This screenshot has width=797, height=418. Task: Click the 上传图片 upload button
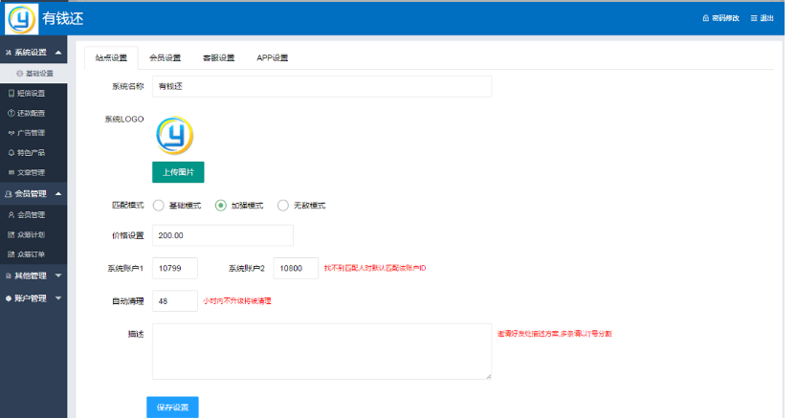click(178, 173)
